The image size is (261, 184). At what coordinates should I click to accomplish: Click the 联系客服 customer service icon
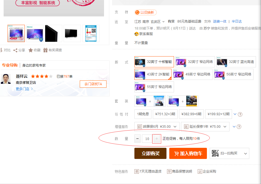tap(137, 34)
